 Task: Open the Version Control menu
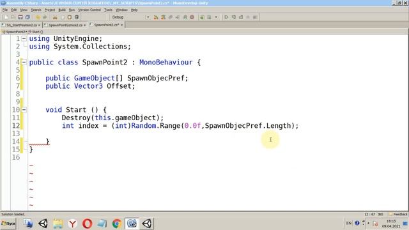pos(89,10)
